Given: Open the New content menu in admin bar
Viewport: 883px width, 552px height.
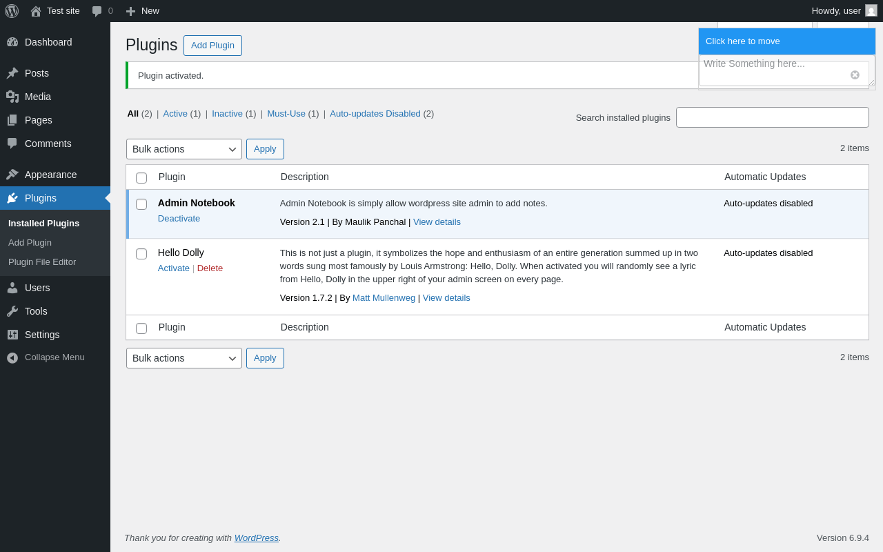Looking at the screenshot, I should tap(142, 11).
